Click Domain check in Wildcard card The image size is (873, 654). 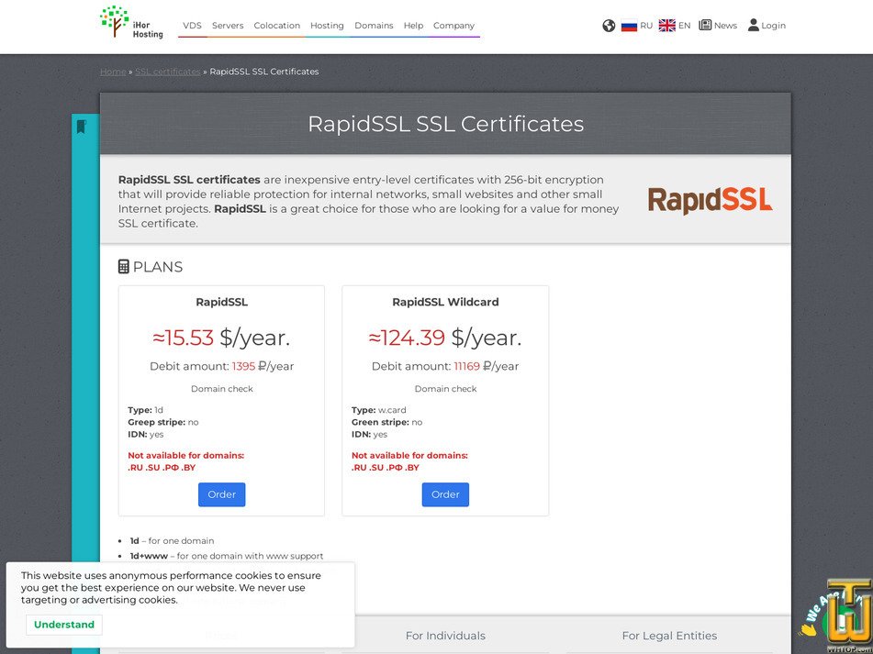pyautogui.click(x=445, y=389)
